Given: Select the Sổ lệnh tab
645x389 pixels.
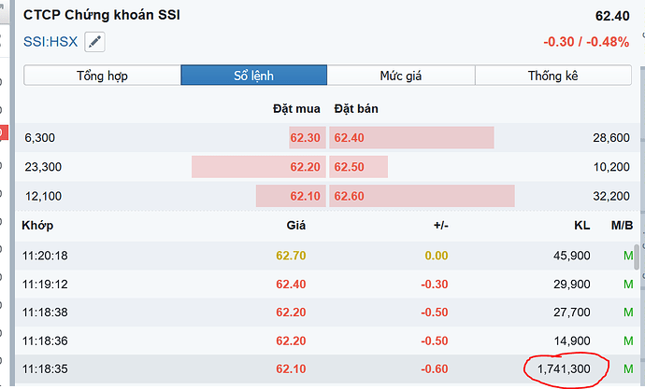Looking at the screenshot, I should [x=253, y=76].
